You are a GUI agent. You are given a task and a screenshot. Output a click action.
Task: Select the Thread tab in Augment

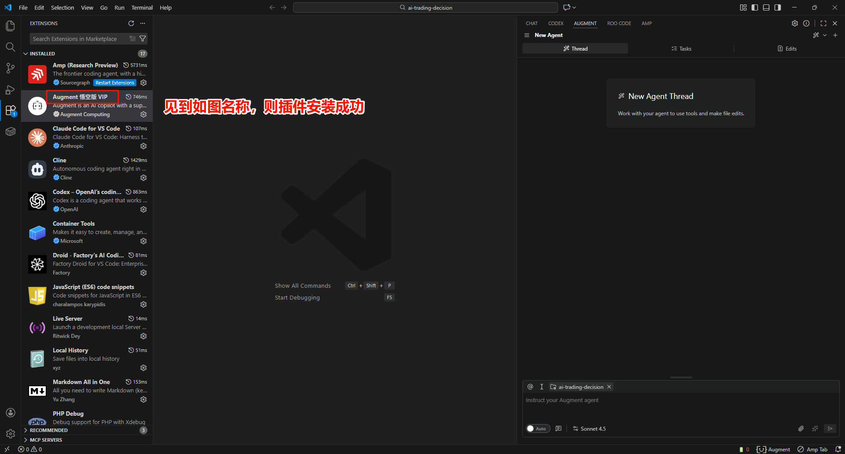pos(575,49)
